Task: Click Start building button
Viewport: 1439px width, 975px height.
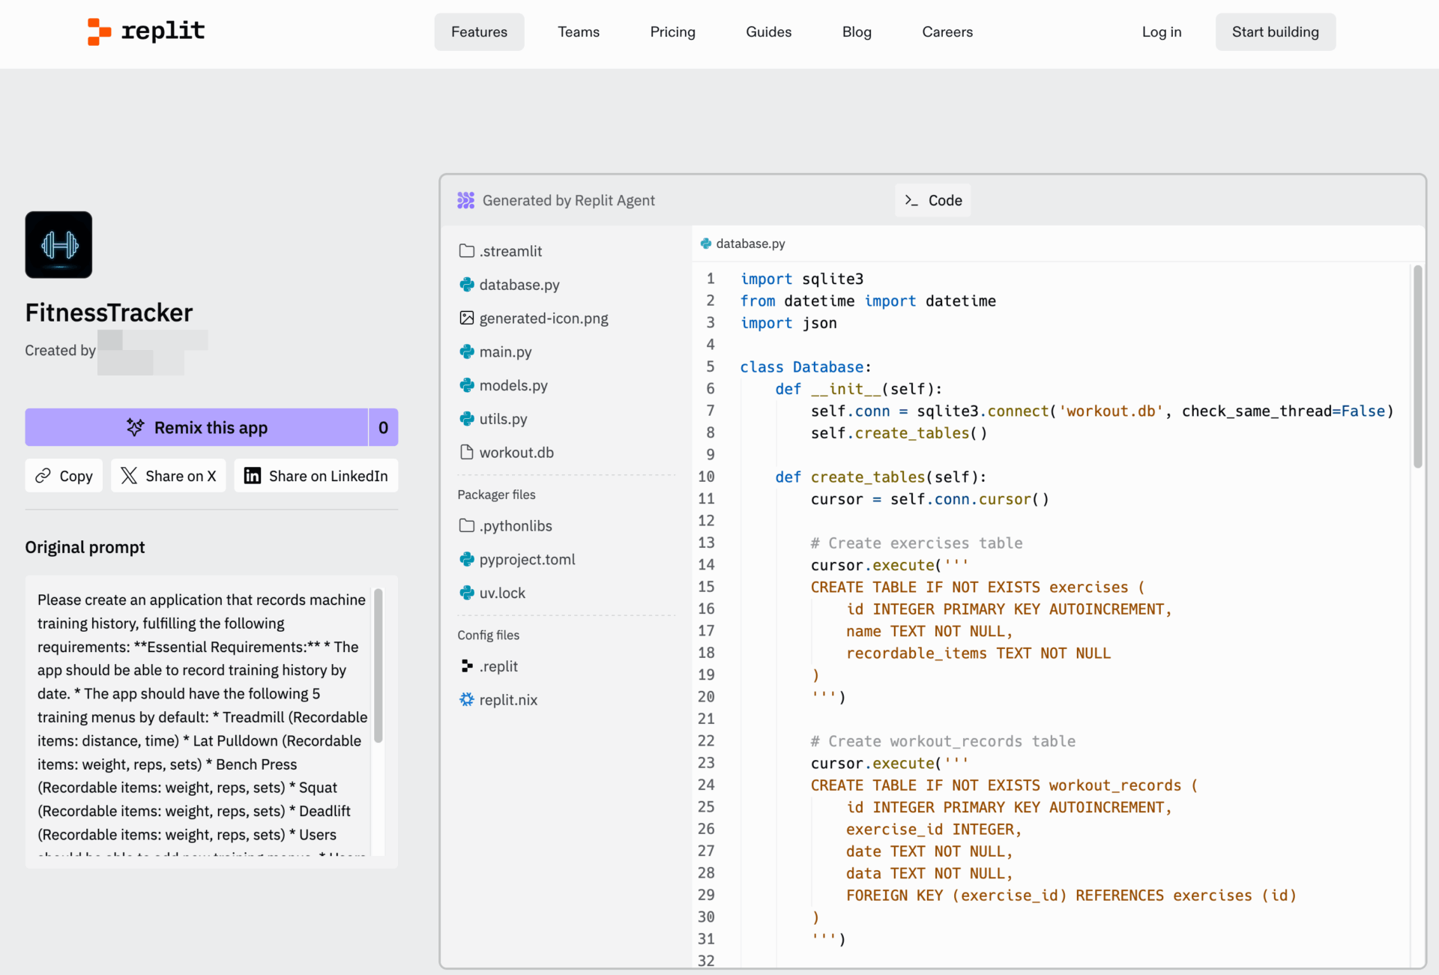Action: [x=1275, y=31]
